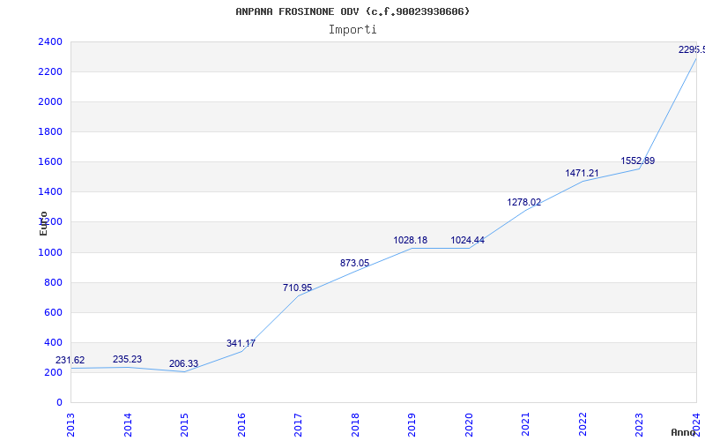This screenshot has width=705, height=441.
Task: Click the x-axis year 2018
Action: (355, 424)
